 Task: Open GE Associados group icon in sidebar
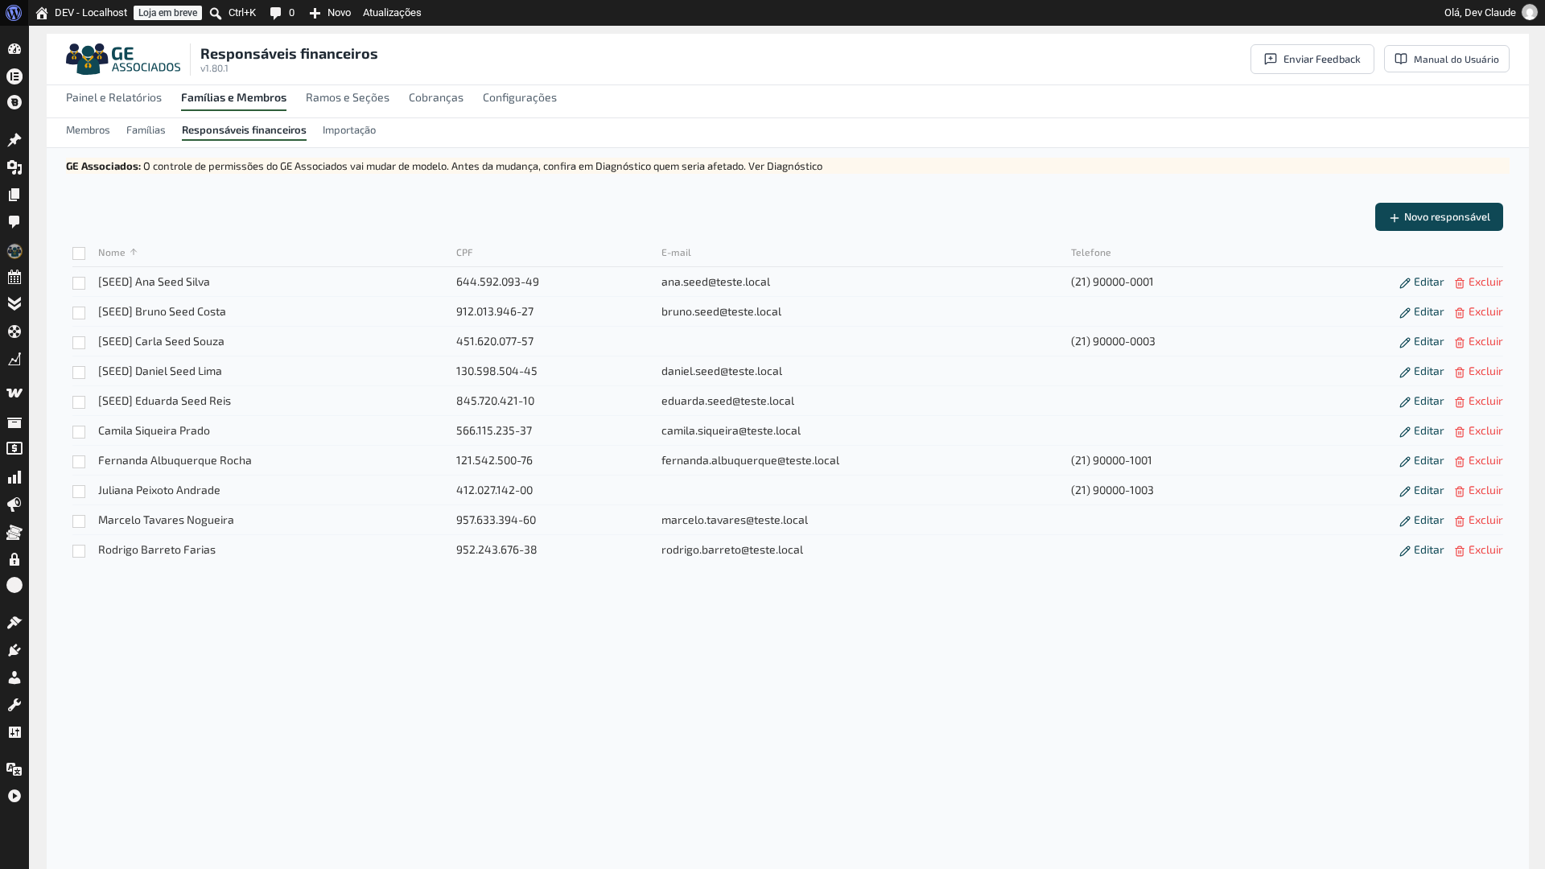[x=14, y=251]
